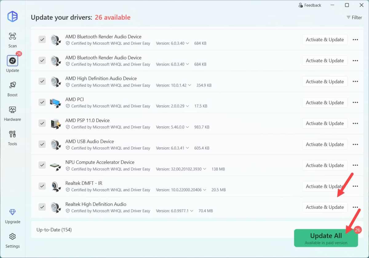Open more options for Realtek DMFT - IR
The width and height of the screenshot is (369, 258).
coord(355,186)
